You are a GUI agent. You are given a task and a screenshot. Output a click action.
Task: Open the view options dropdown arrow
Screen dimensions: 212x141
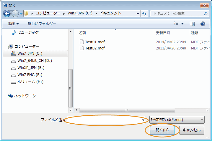pos(182,24)
